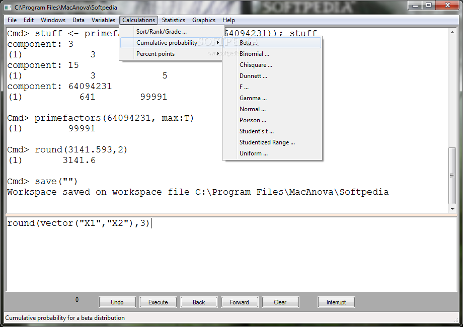This screenshot has width=463, height=327.
Task: Select Beta cumulative probability
Action: tap(272, 43)
